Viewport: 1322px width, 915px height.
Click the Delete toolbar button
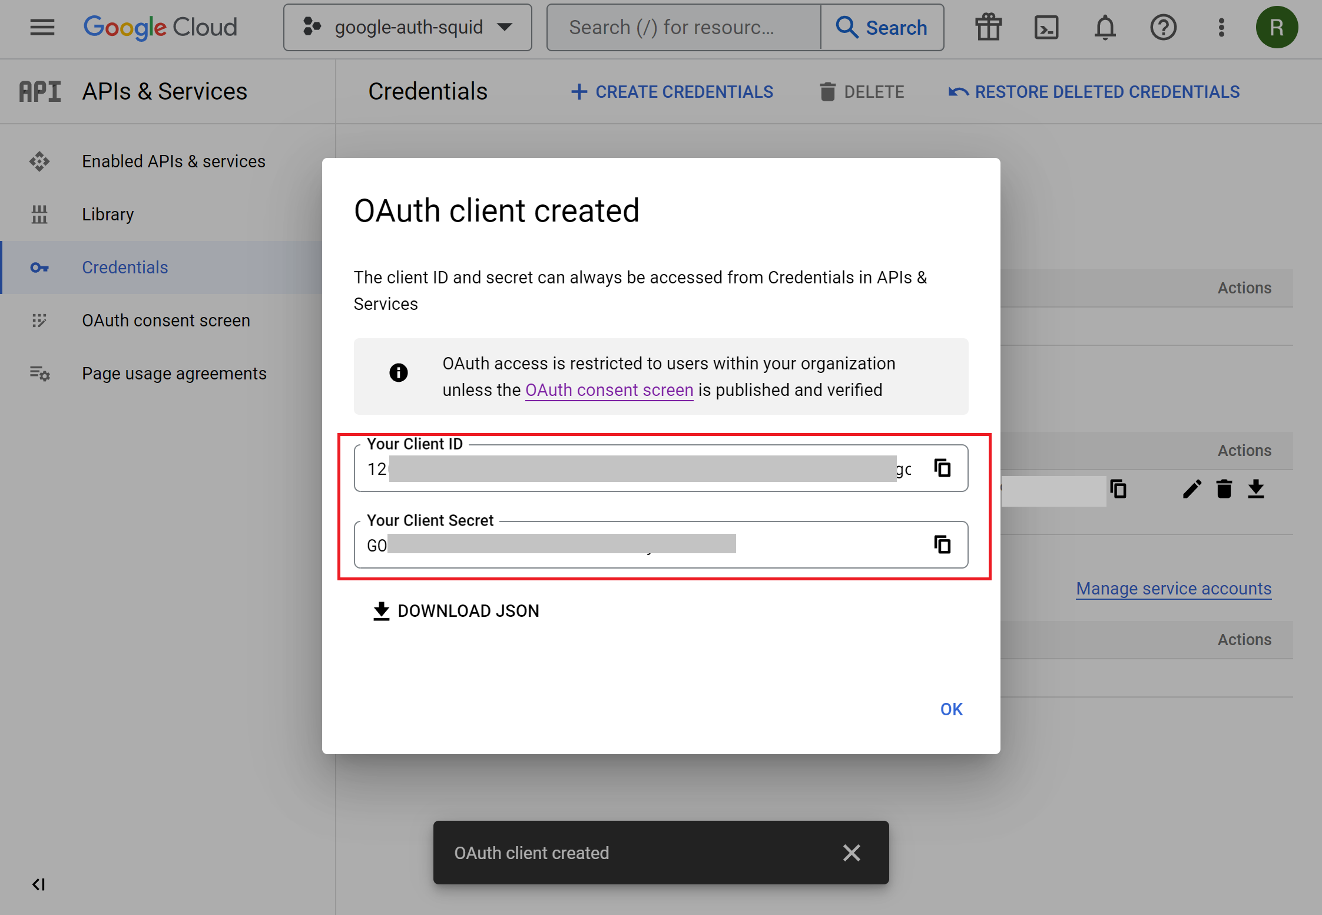pos(862,92)
